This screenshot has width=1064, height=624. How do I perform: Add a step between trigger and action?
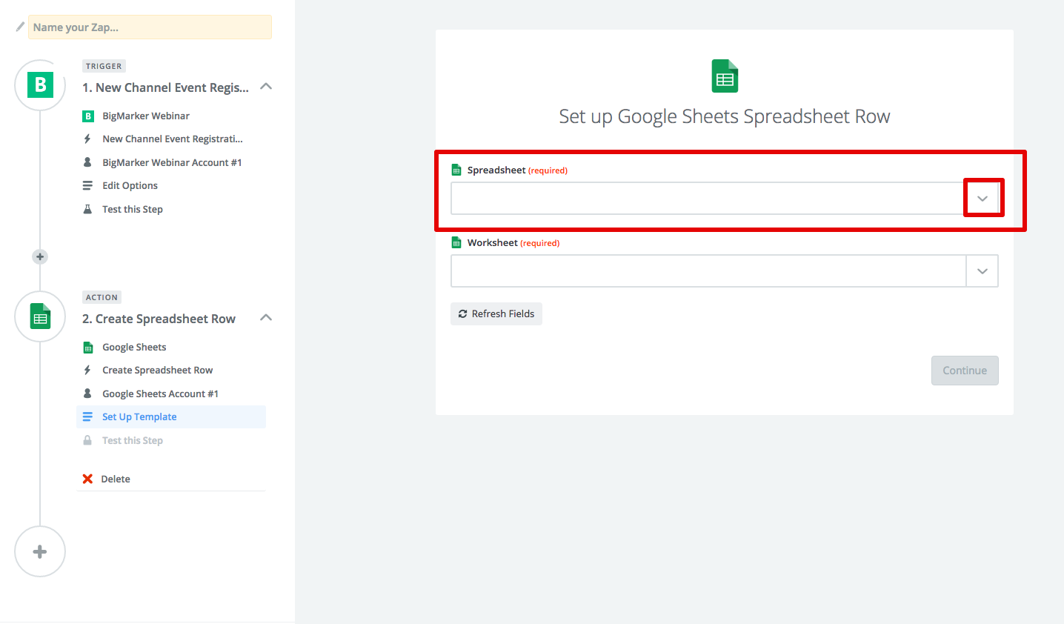pos(40,256)
